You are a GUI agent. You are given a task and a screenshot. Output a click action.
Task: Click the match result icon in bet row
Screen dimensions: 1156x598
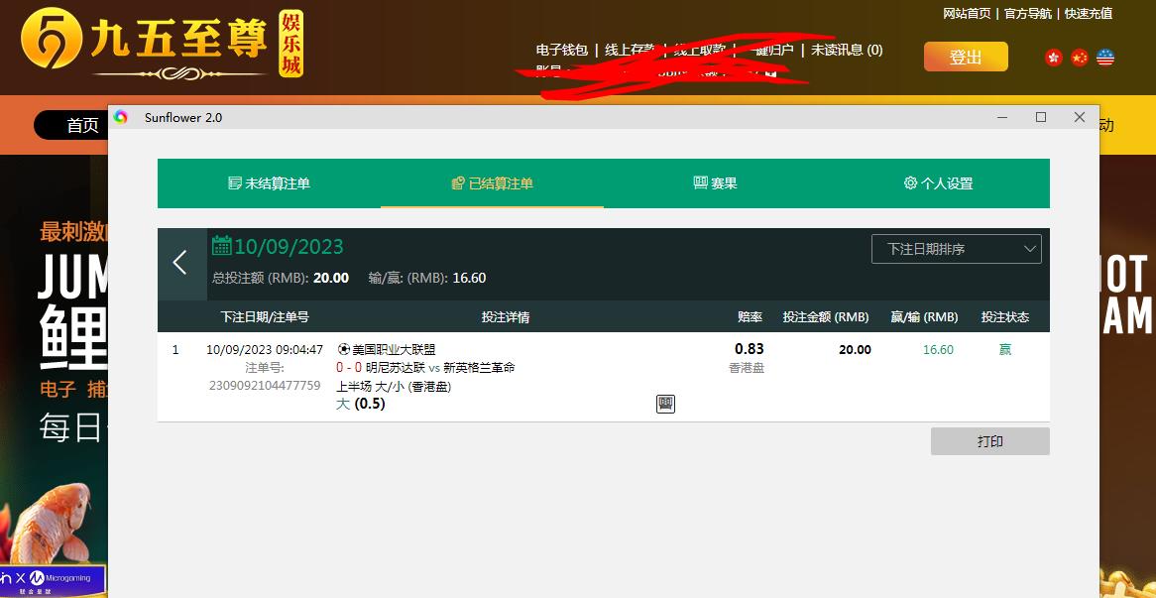pyautogui.click(x=665, y=404)
